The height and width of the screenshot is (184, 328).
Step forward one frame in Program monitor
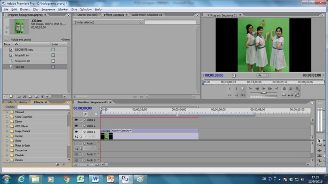coord(270,89)
